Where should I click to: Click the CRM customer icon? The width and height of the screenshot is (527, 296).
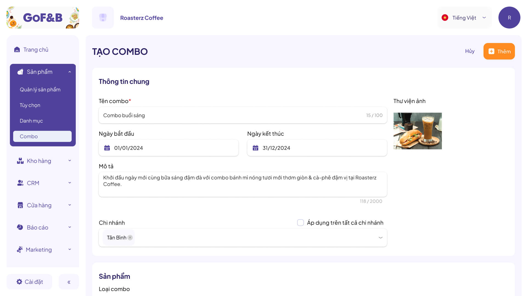[x=20, y=183]
